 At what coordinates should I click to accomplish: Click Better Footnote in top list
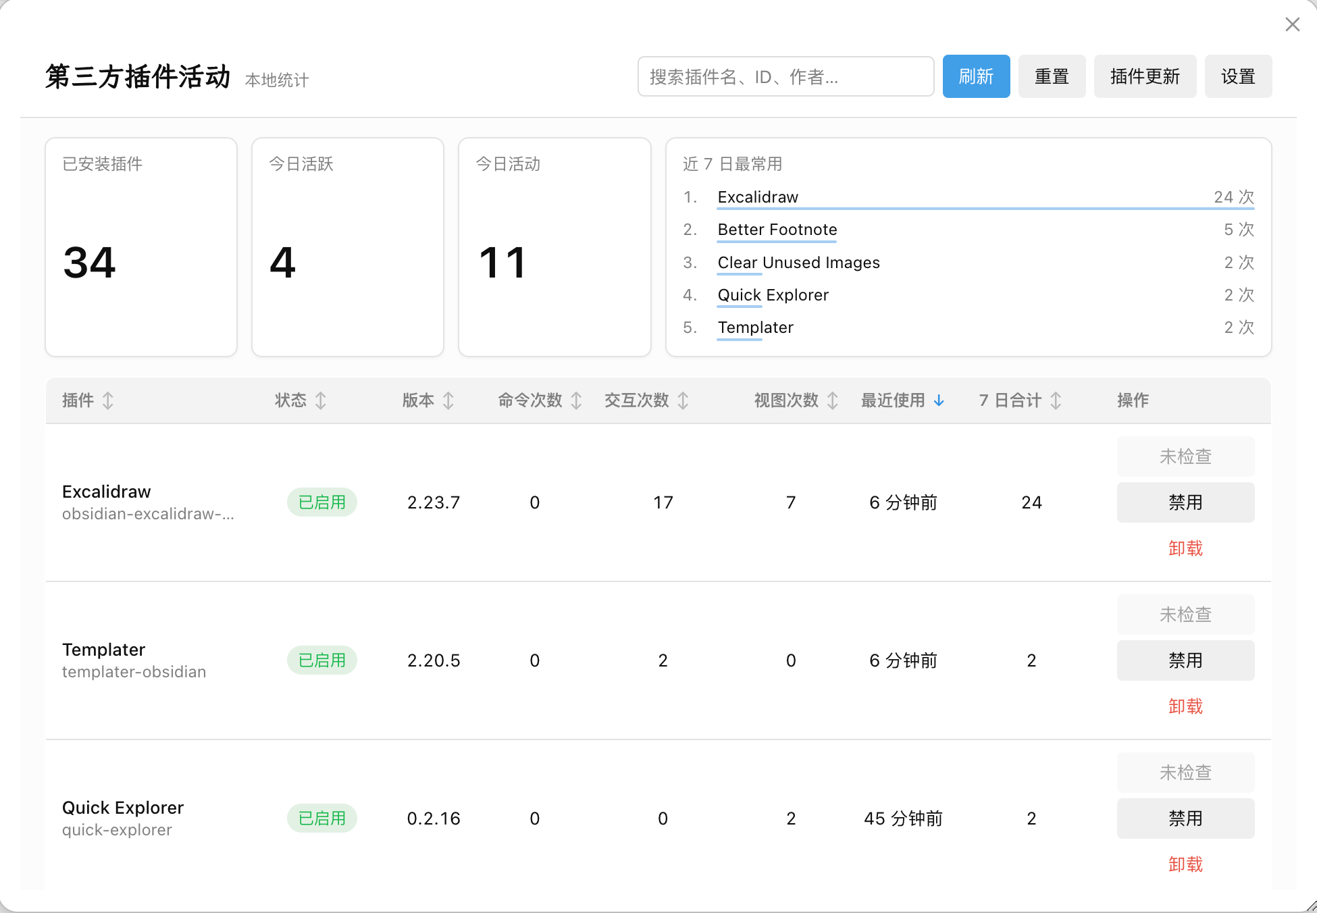tap(777, 230)
